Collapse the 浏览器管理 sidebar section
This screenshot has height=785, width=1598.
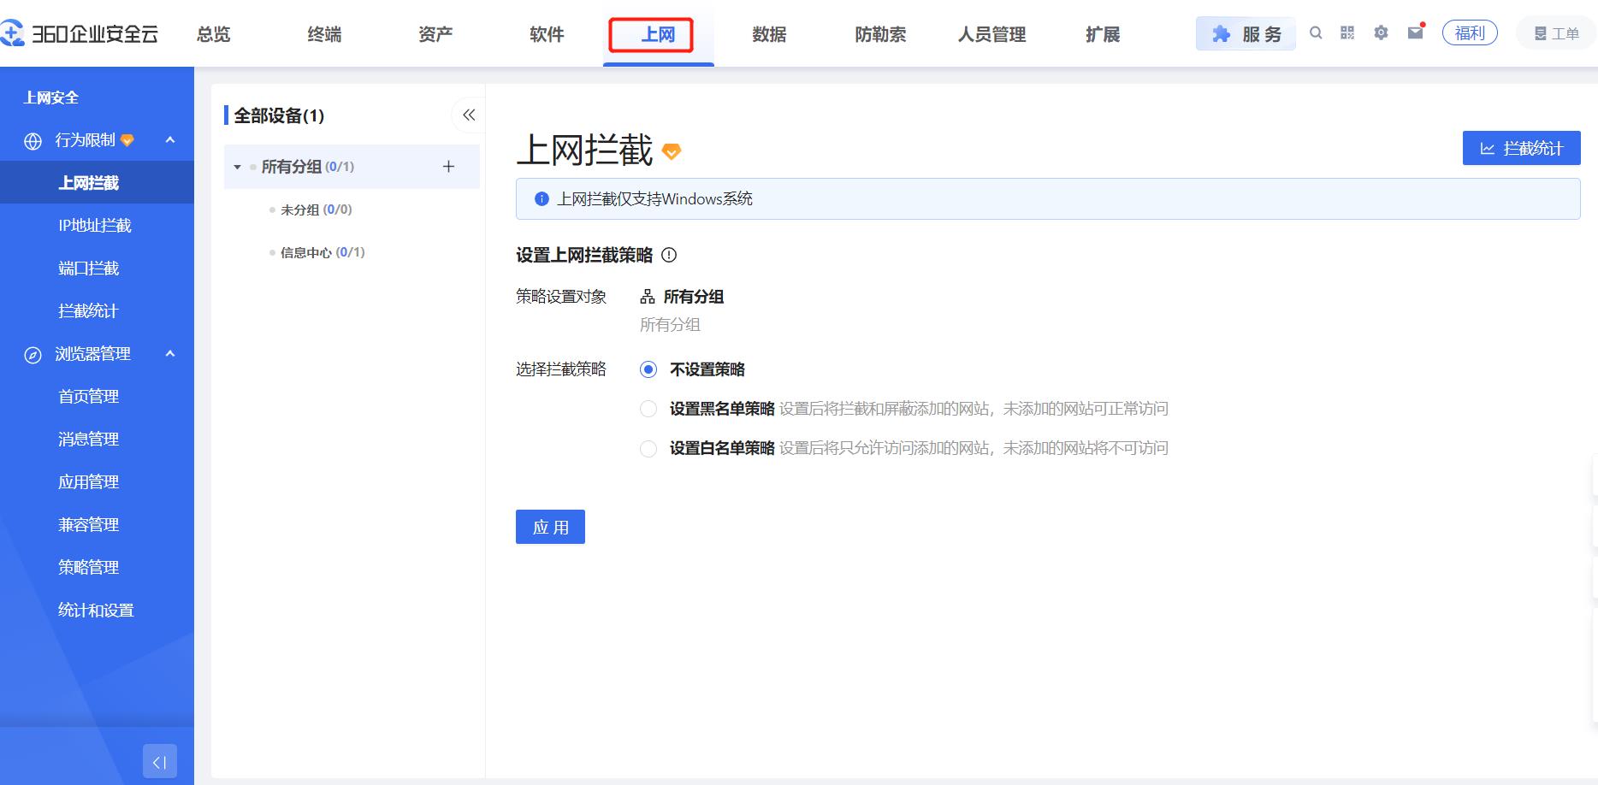pos(170,354)
